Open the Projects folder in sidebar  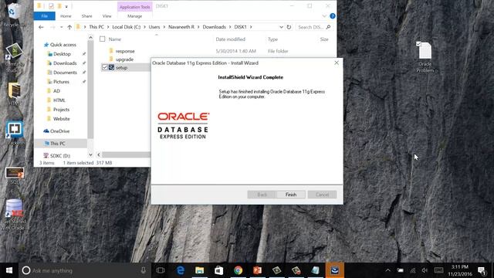[x=61, y=110]
